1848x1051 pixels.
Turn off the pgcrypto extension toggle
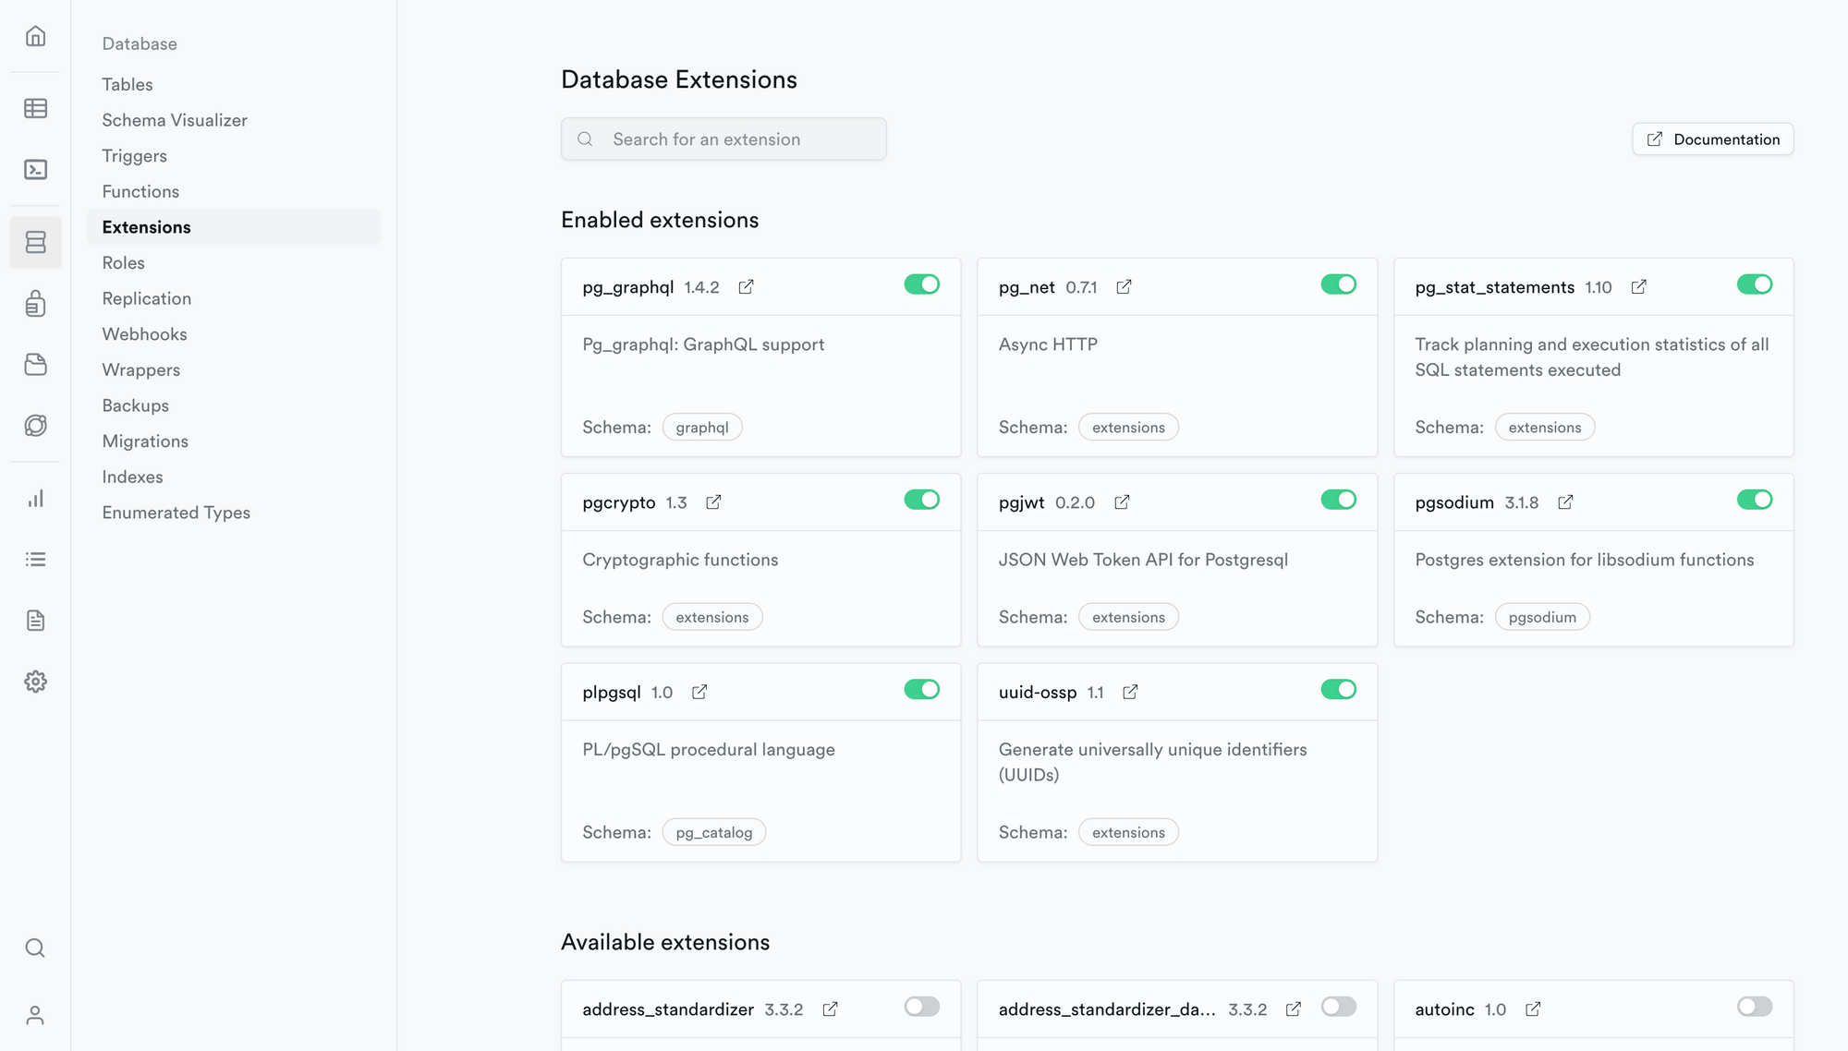921,500
